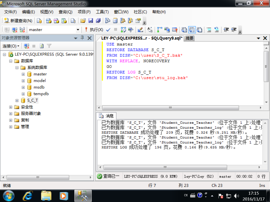The width and height of the screenshot is (270, 202).
Task: Open the Windows Start menu
Action: click(x=9, y=196)
